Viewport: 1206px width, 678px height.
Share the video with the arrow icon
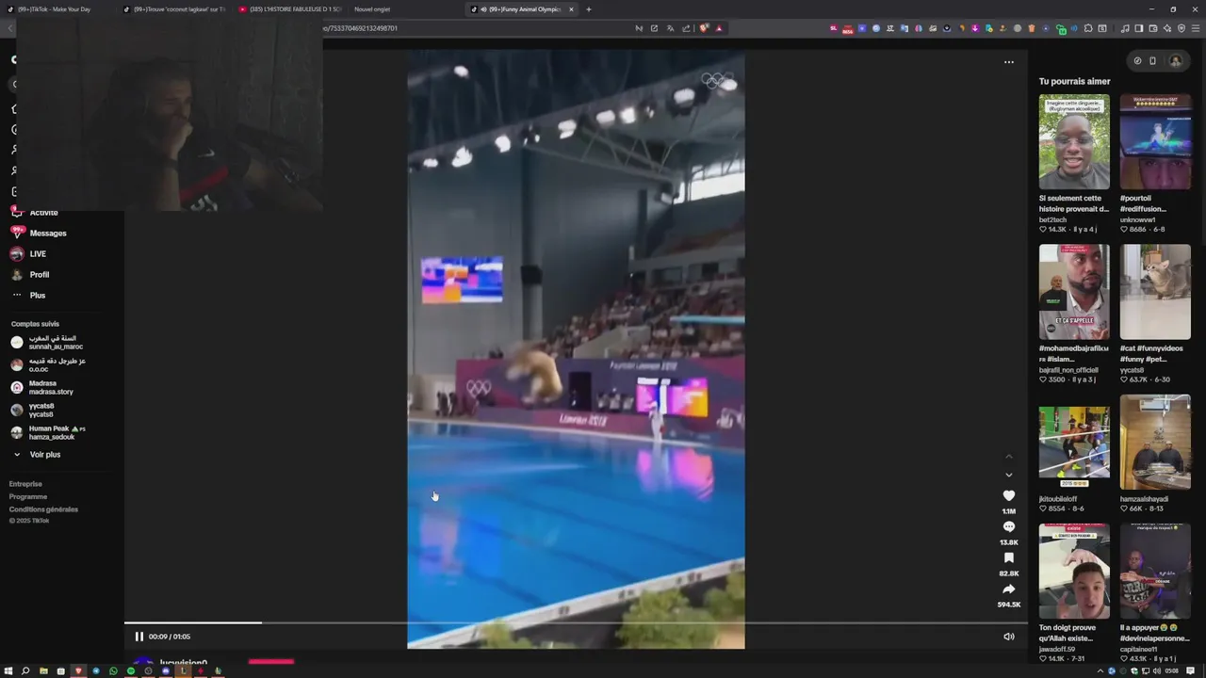[x=1008, y=589]
